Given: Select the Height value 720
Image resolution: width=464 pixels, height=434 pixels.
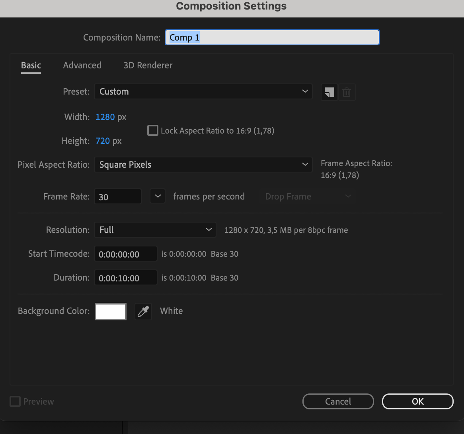Looking at the screenshot, I should (103, 141).
